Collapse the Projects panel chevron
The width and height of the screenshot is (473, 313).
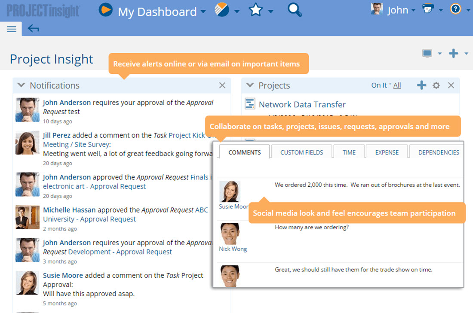[250, 85]
